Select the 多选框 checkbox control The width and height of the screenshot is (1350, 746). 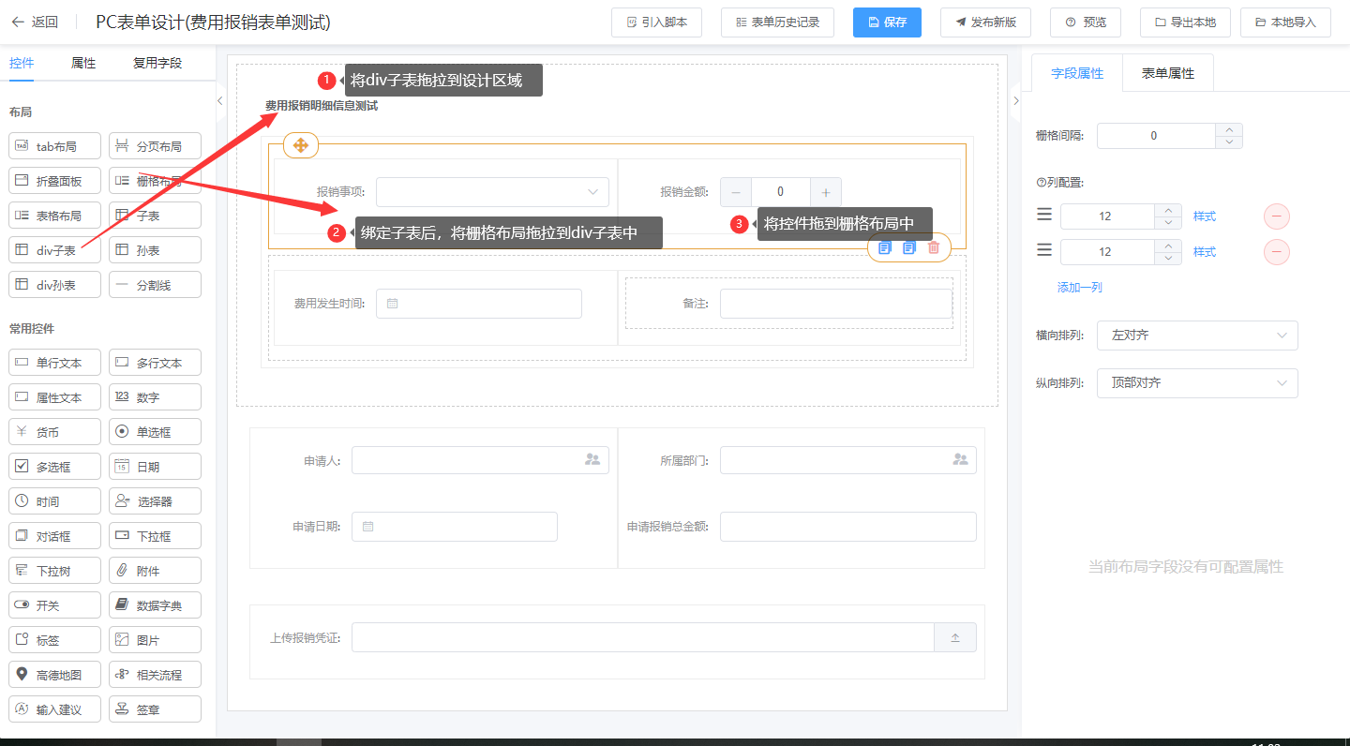(54, 467)
